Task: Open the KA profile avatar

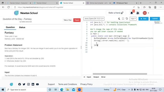Action: [x=145, y=13]
